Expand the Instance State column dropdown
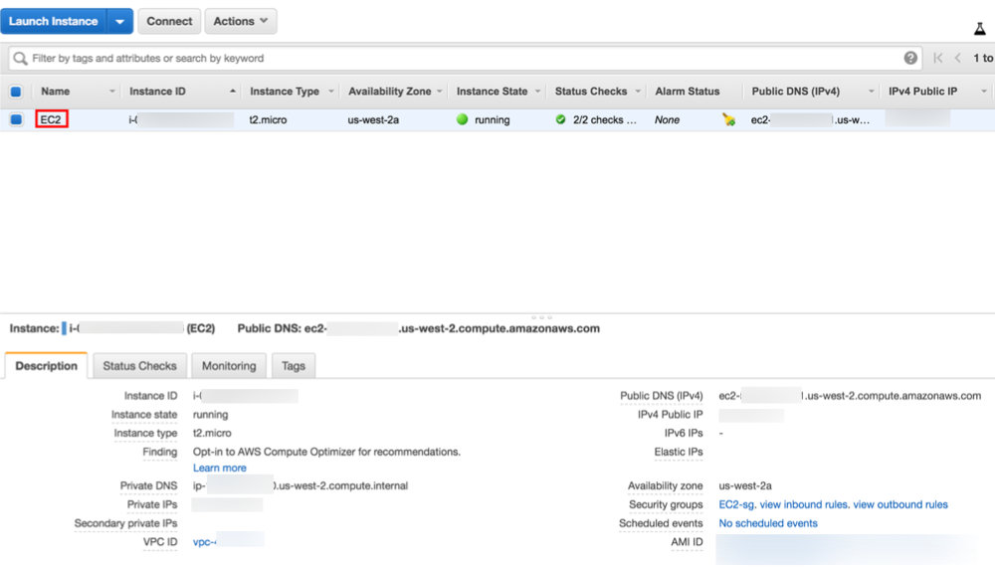This screenshot has height=567, width=995. (x=537, y=92)
